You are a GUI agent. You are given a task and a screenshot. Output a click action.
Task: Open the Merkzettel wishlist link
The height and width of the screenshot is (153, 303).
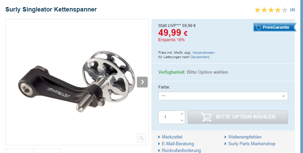tap(172, 137)
